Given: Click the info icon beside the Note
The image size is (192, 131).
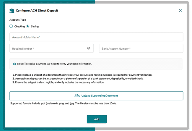Looking at the screenshot, I should [14, 64].
